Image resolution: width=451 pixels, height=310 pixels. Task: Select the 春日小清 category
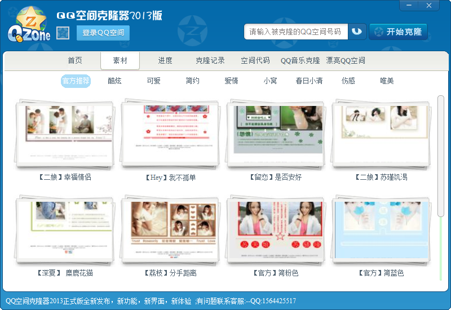click(x=309, y=81)
